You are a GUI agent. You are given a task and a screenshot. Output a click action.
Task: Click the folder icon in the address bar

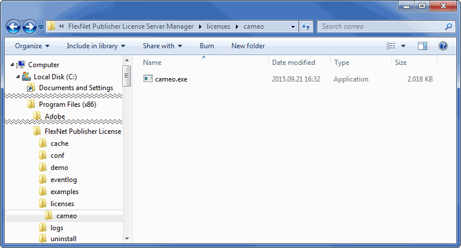(x=51, y=26)
